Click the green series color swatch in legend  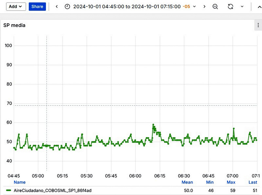(x=9, y=190)
